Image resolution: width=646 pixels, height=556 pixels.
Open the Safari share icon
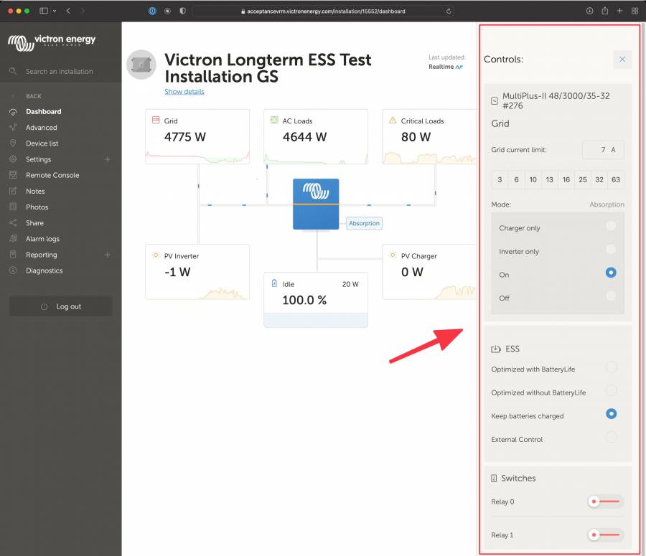click(x=605, y=11)
